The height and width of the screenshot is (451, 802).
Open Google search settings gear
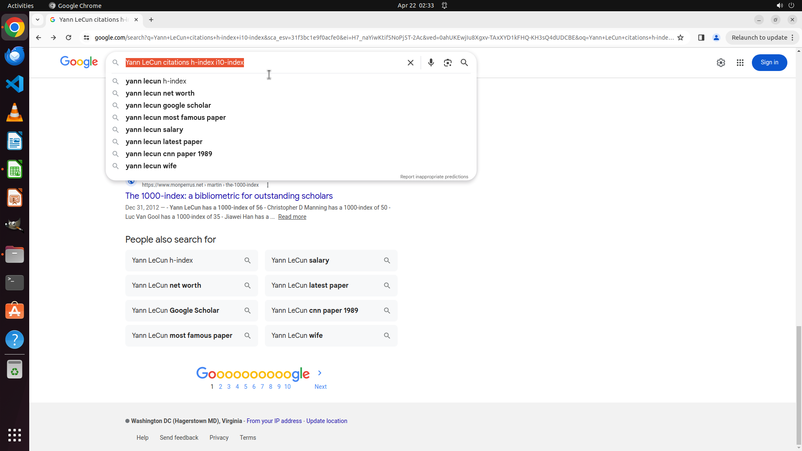[721, 63]
